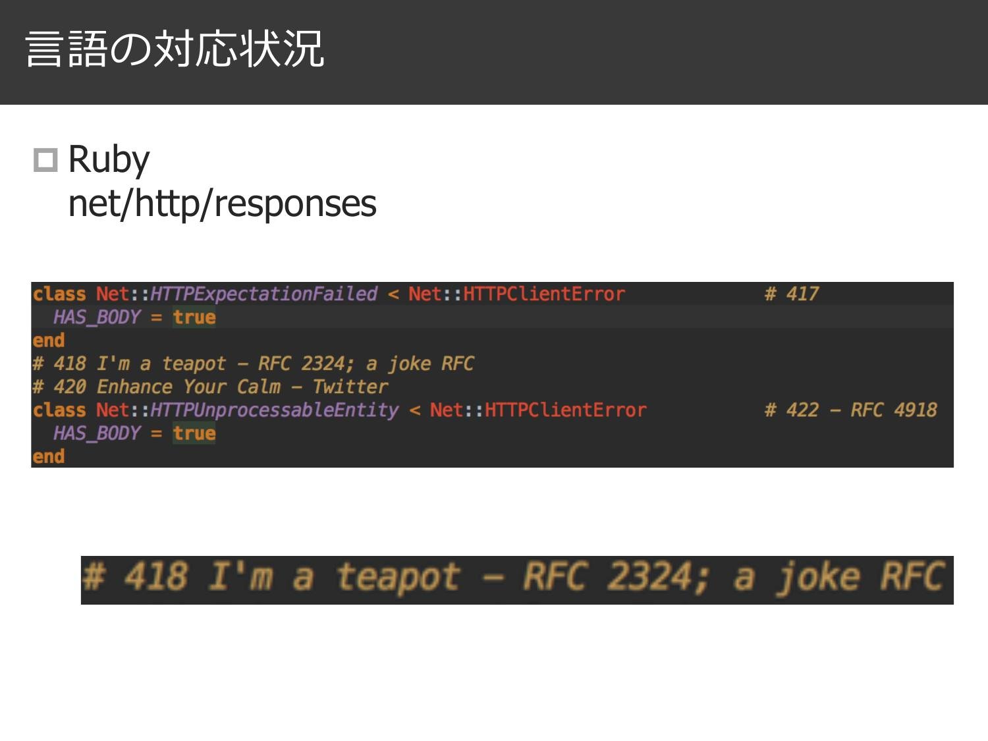
Task: Select the highlighted true keyword on first HAS_BODY line
Action: [195, 317]
